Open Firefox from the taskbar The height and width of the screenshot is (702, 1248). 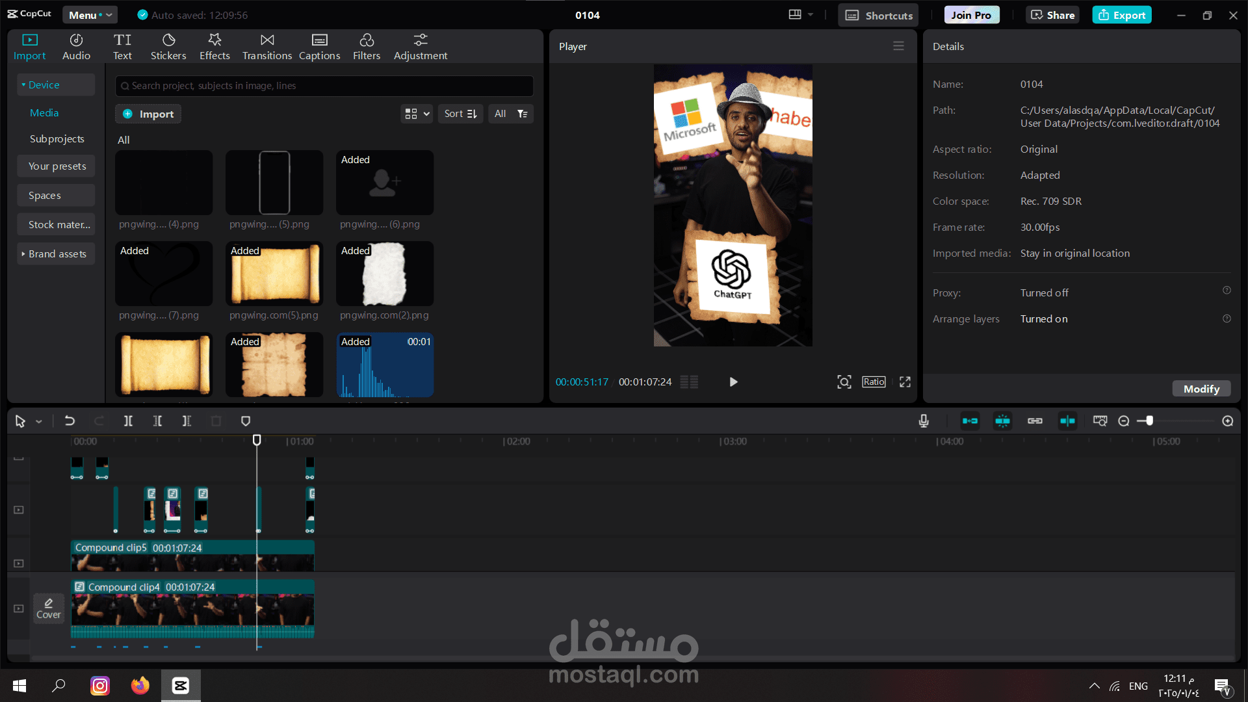[x=140, y=686]
